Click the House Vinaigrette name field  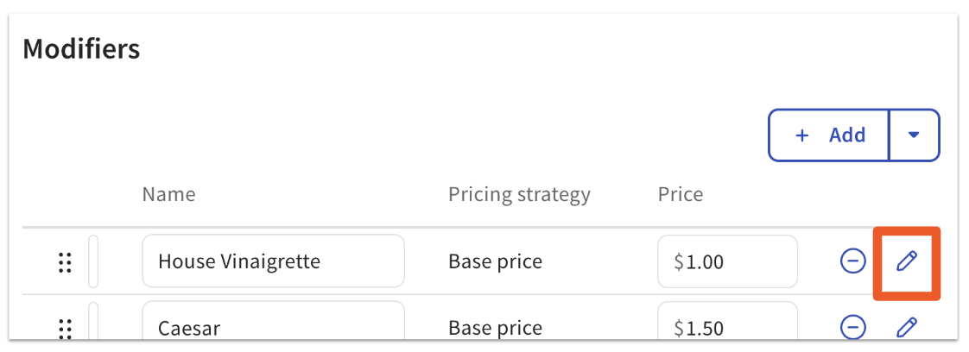pyautogui.click(x=273, y=261)
